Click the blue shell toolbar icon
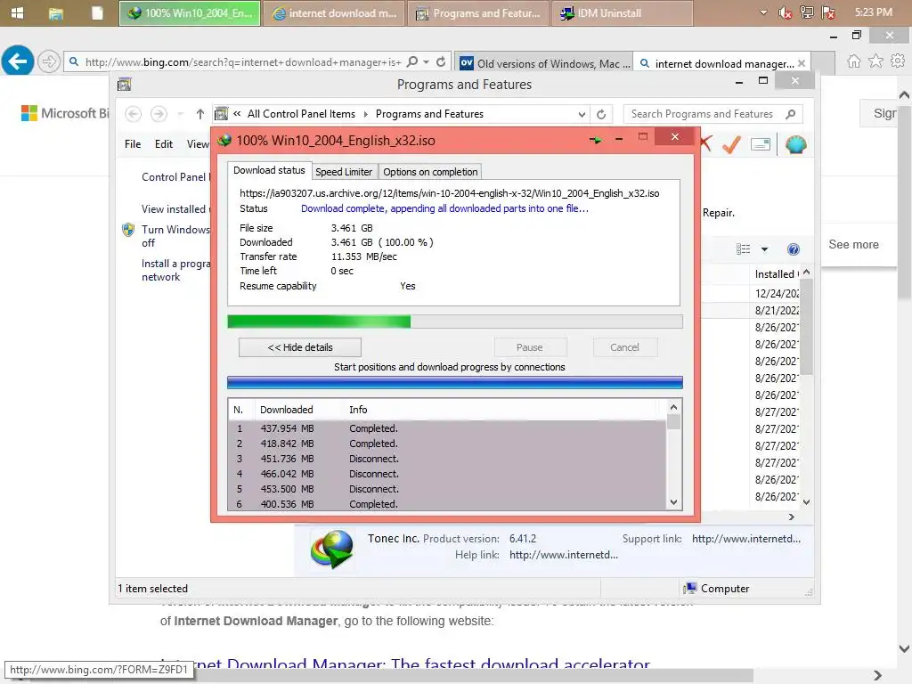Image resolution: width=912 pixels, height=684 pixels. pos(795,144)
